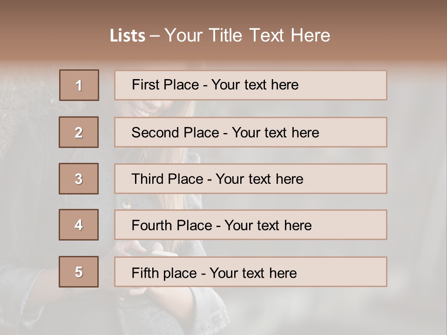
Task: Click Your text here in First Place row
Action: [x=255, y=85]
